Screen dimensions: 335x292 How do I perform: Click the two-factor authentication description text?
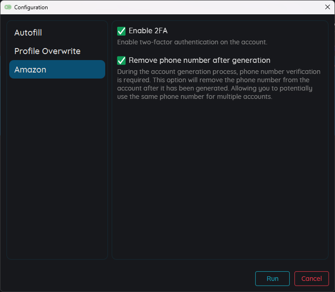point(192,42)
